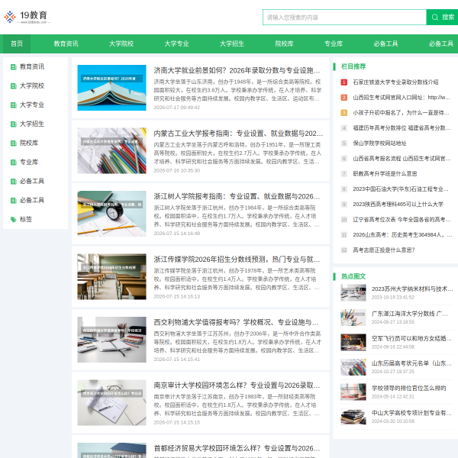
Task: Click list icon beside sidebar 教育资讯
Action: (14, 67)
